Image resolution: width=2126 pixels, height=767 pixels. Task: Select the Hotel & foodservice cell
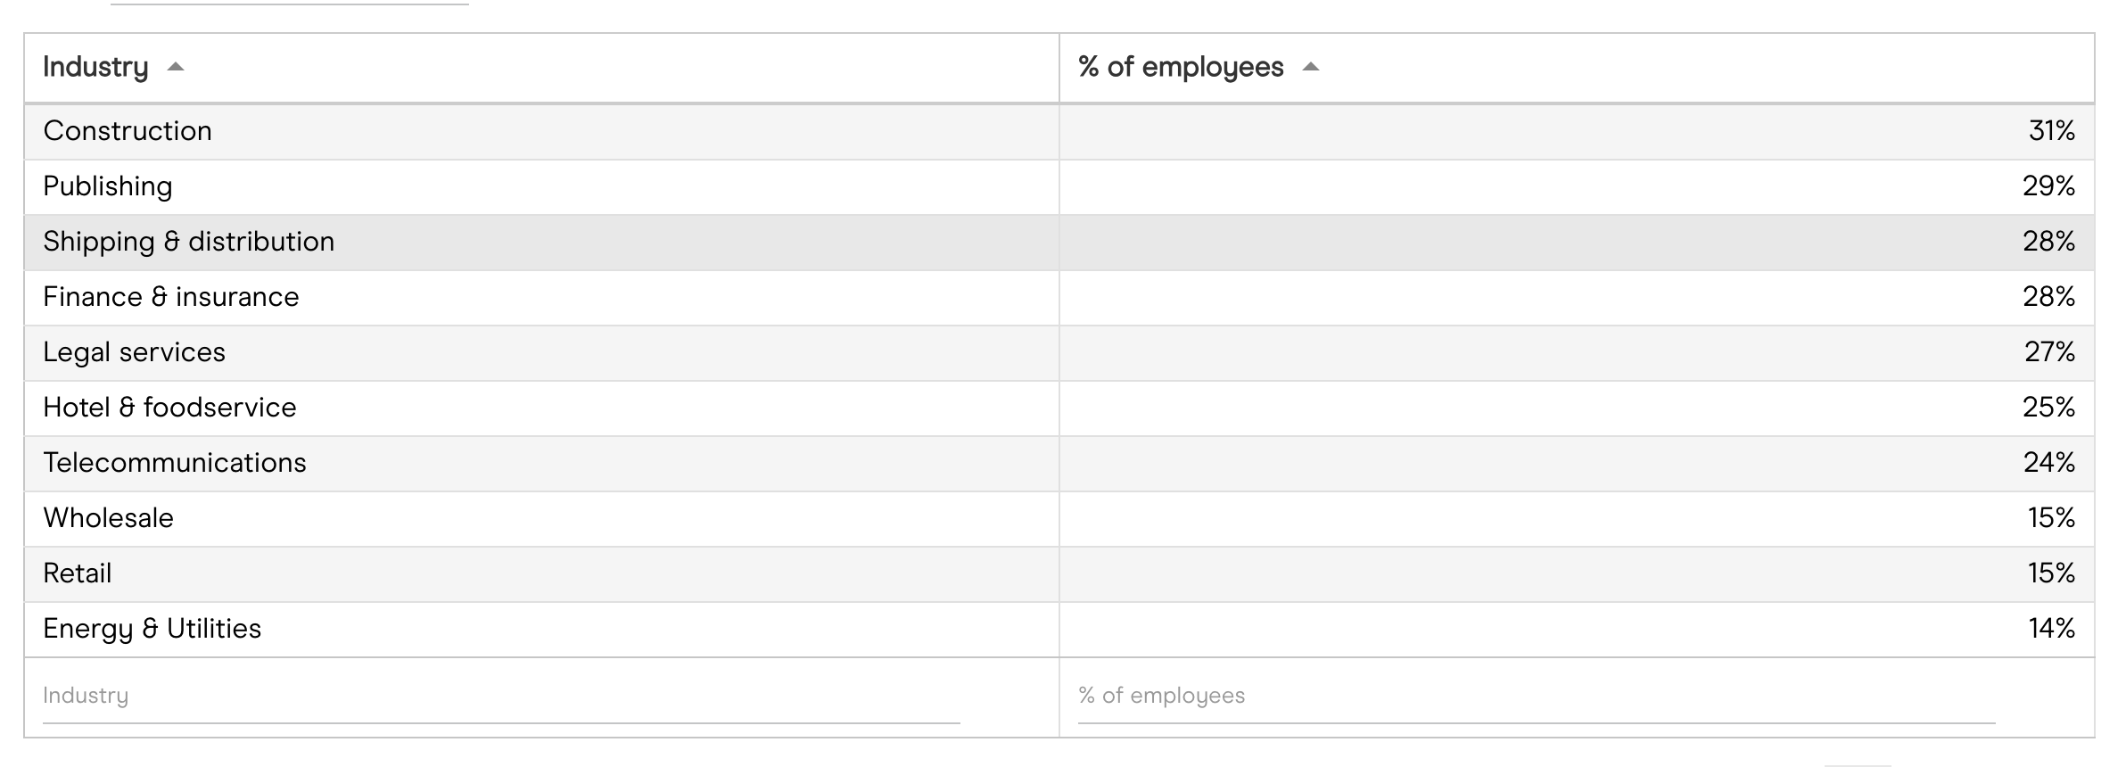(169, 408)
